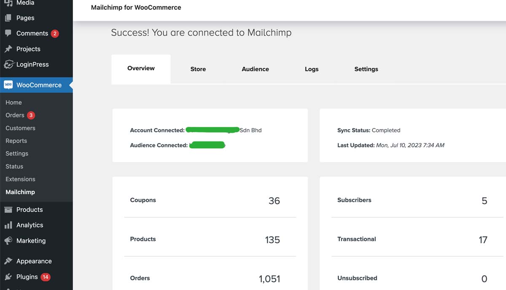Click the 'Sync Status: Completed' text
Image resolution: width=506 pixels, height=290 pixels.
point(369,130)
